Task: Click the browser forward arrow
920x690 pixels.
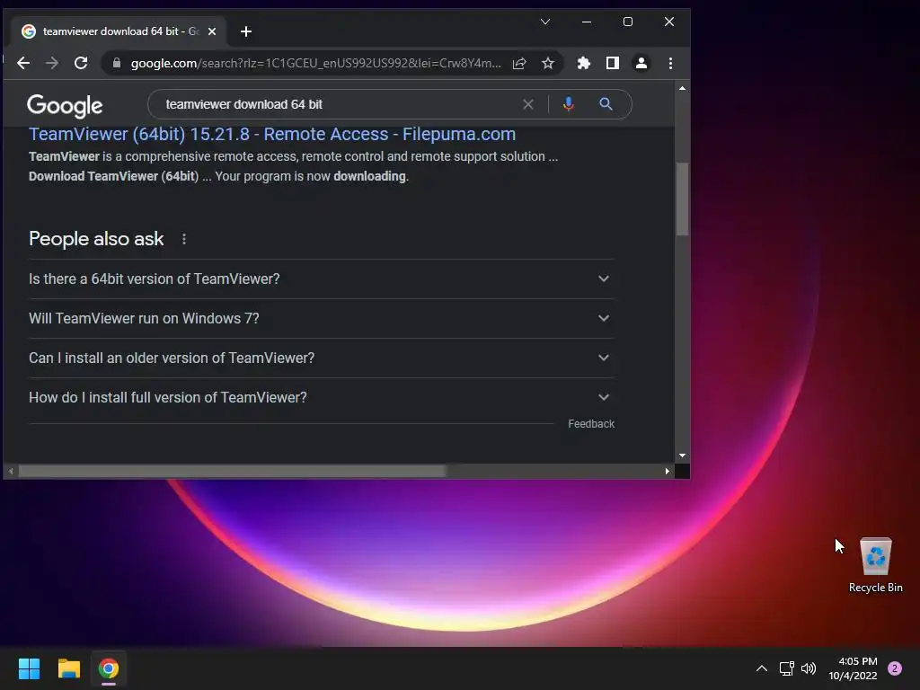Action: 51,63
